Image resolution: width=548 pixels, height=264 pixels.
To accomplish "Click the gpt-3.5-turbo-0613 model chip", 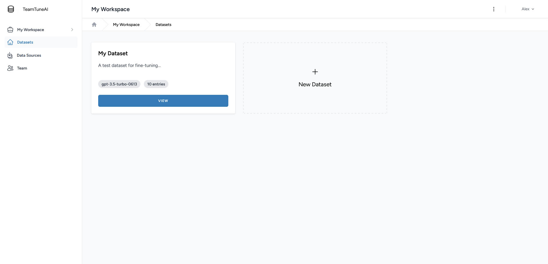I will 119,84.
